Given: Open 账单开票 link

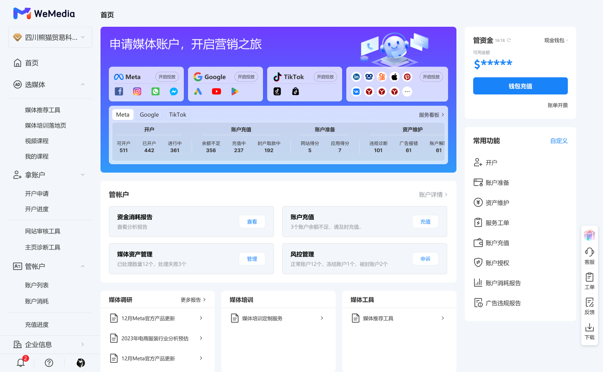Looking at the screenshot, I should tap(558, 105).
